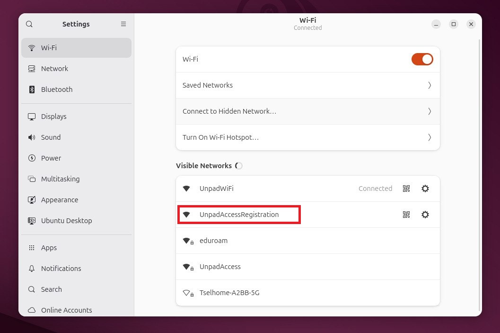The height and width of the screenshot is (333, 500).
Task: Click the Online Accounts cloud icon
Action: [32, 310]
